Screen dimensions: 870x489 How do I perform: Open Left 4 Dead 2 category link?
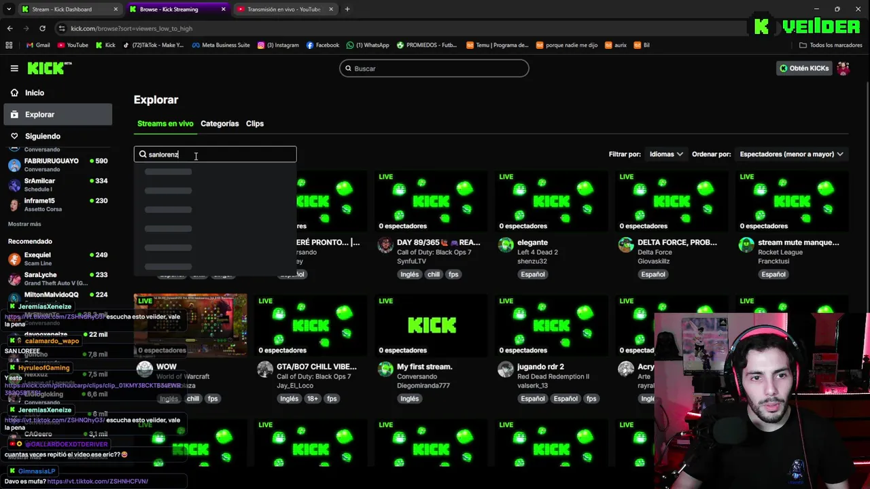coord(538,253)
